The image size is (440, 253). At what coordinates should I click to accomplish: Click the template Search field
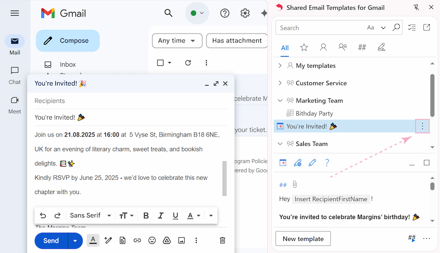[321, 28]
